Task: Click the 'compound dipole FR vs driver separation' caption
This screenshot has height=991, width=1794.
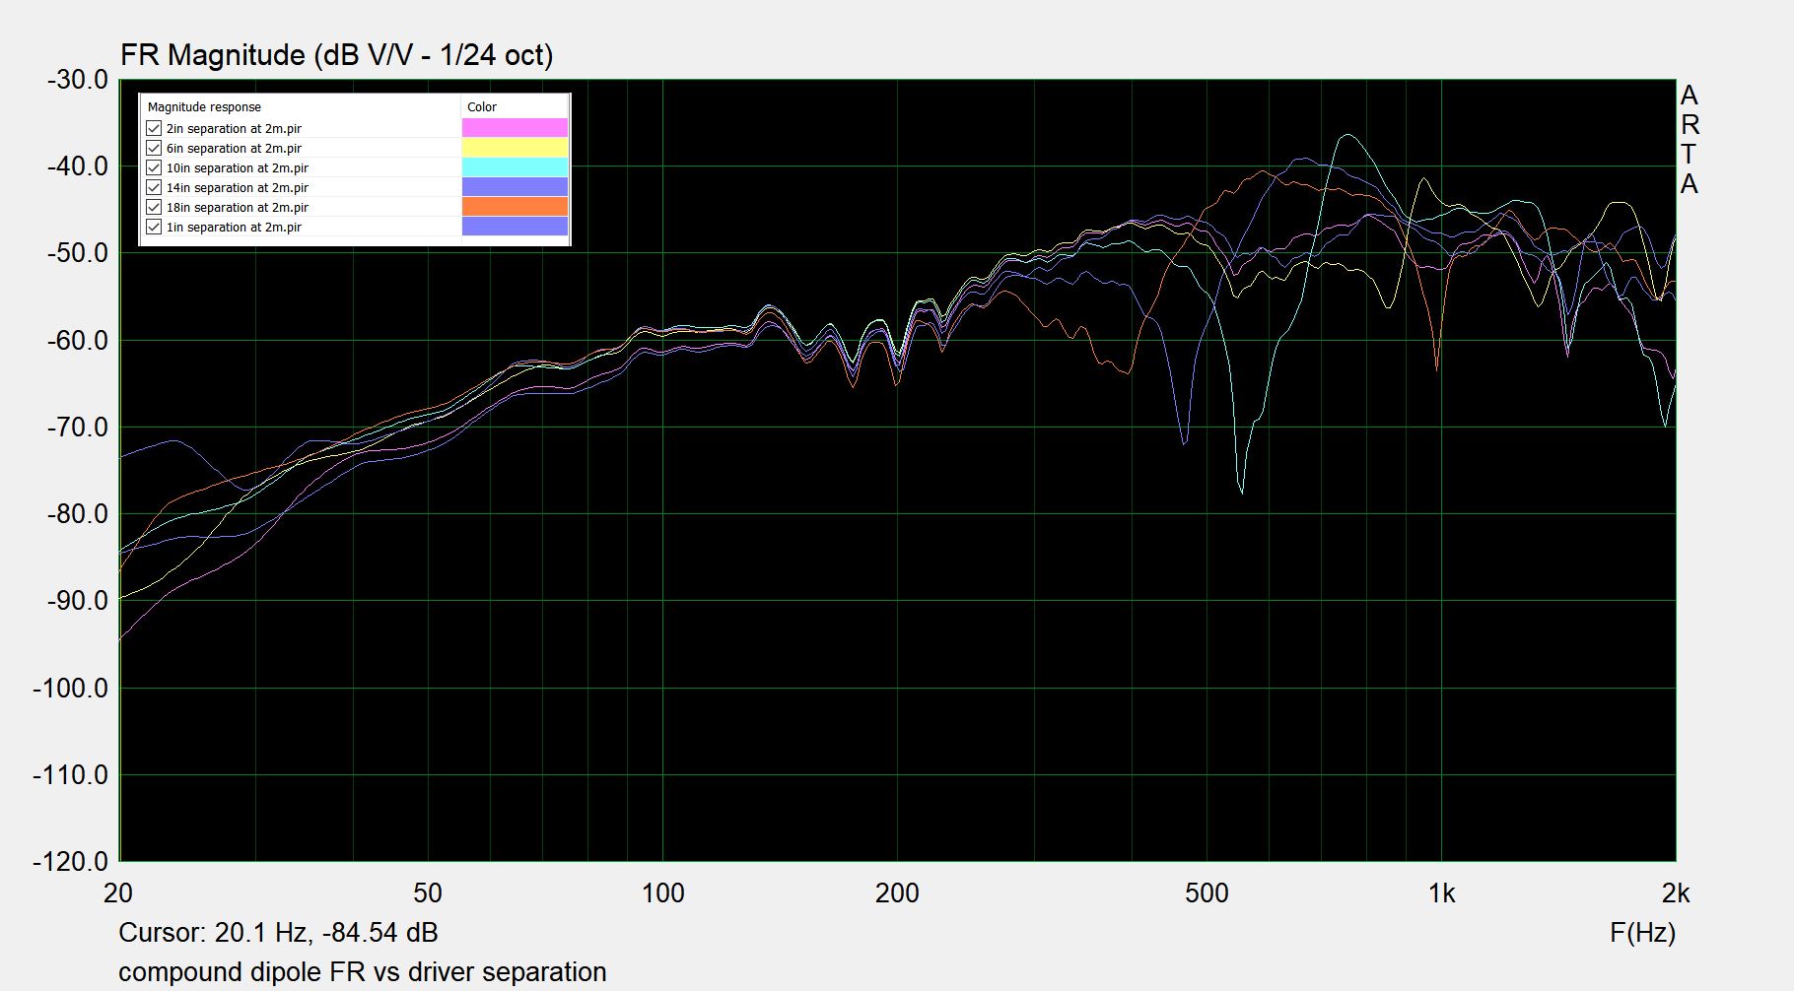Action: click(x=363, y=972)
